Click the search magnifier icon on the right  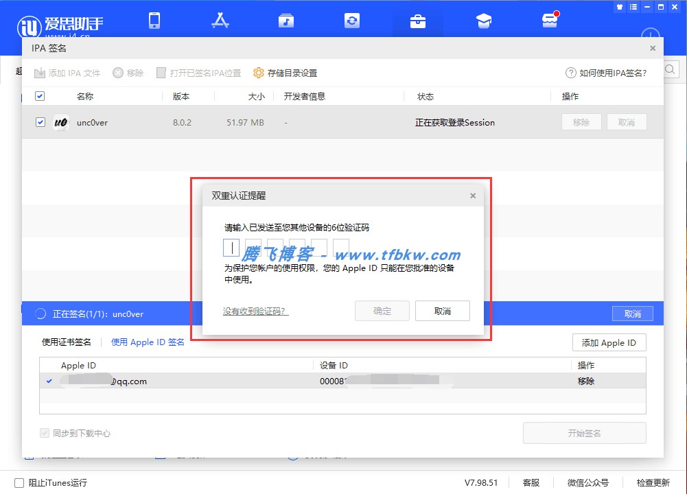671,69
